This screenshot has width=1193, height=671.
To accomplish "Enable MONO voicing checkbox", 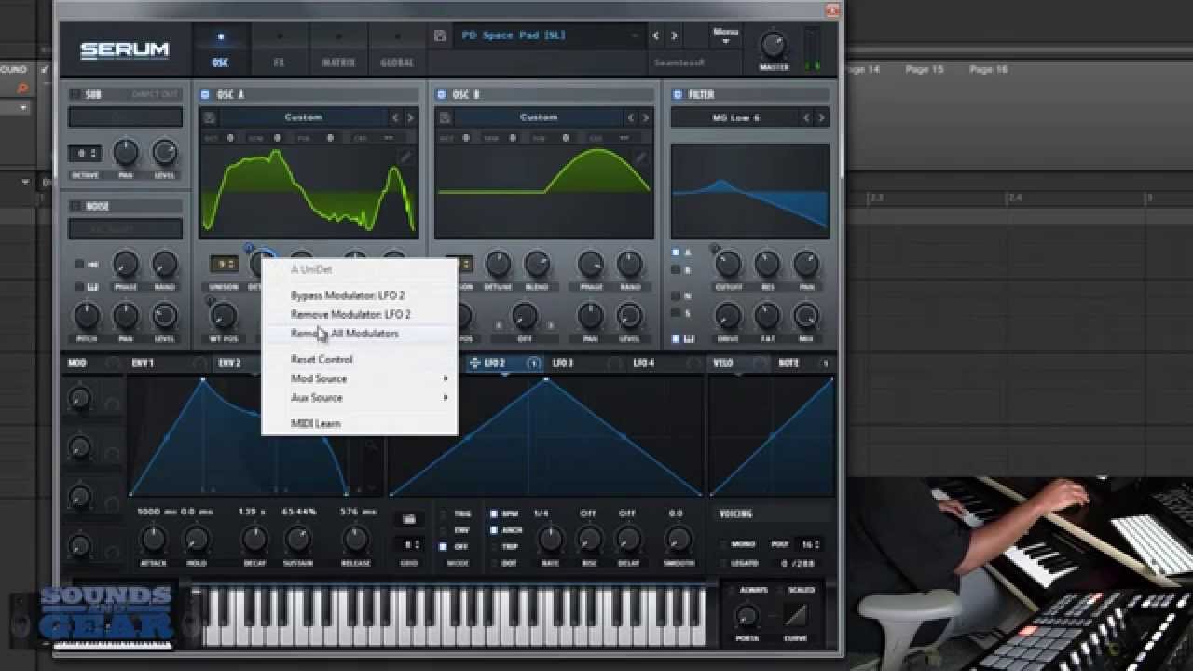I will click(x=725, y=544).
